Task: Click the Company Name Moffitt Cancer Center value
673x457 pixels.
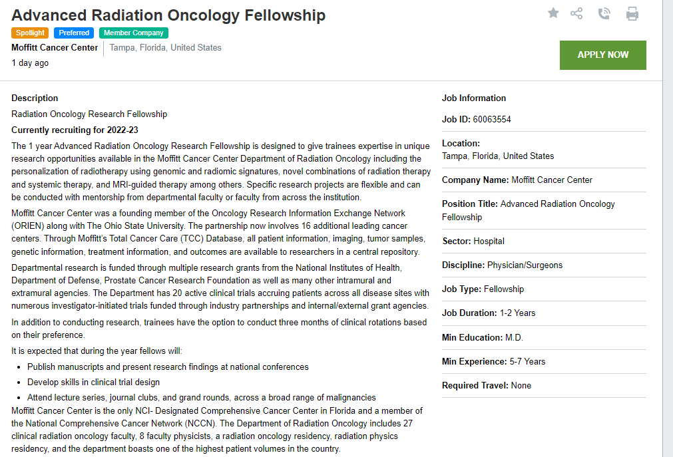Action: pyautogui.click(x=552, y=180)
